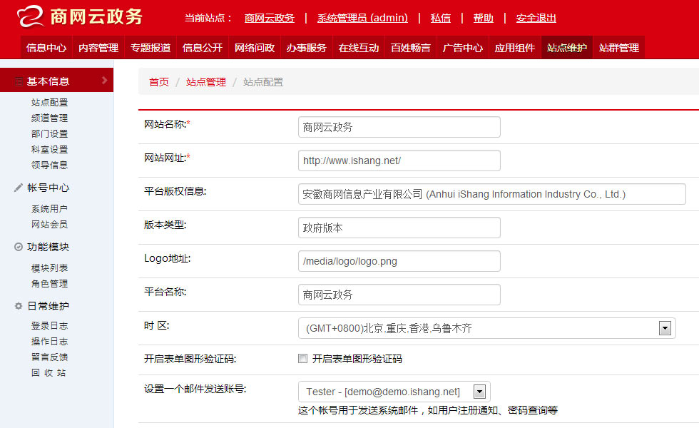Click 站点管理 in the breadcrumb
This screenshot has height=428, width=699.
(x=206, y=82)
